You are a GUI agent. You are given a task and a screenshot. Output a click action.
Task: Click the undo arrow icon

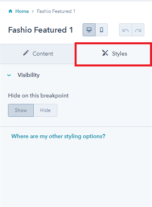point(126,30)
